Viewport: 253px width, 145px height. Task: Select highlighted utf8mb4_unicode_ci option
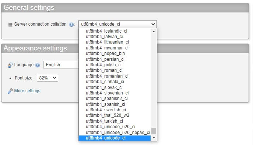(x=115, y=138)
